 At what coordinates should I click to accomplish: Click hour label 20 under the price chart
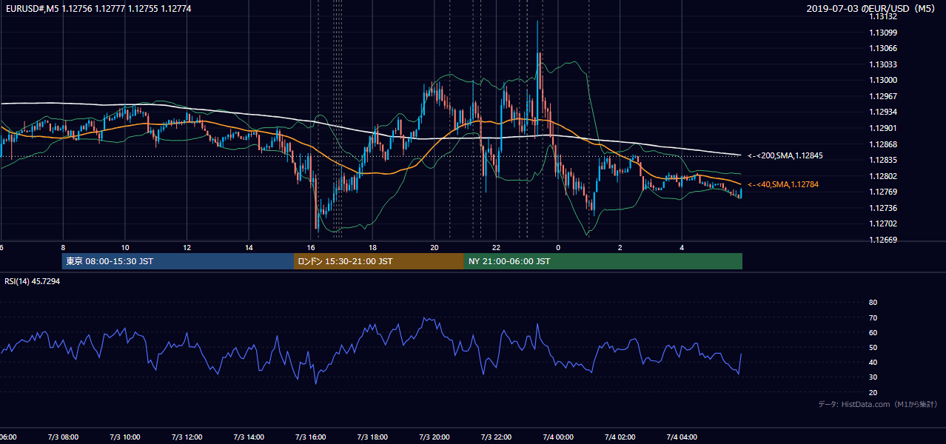click(435, 247)
